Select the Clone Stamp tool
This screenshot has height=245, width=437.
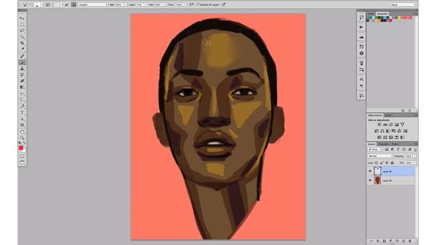[23, 68]
